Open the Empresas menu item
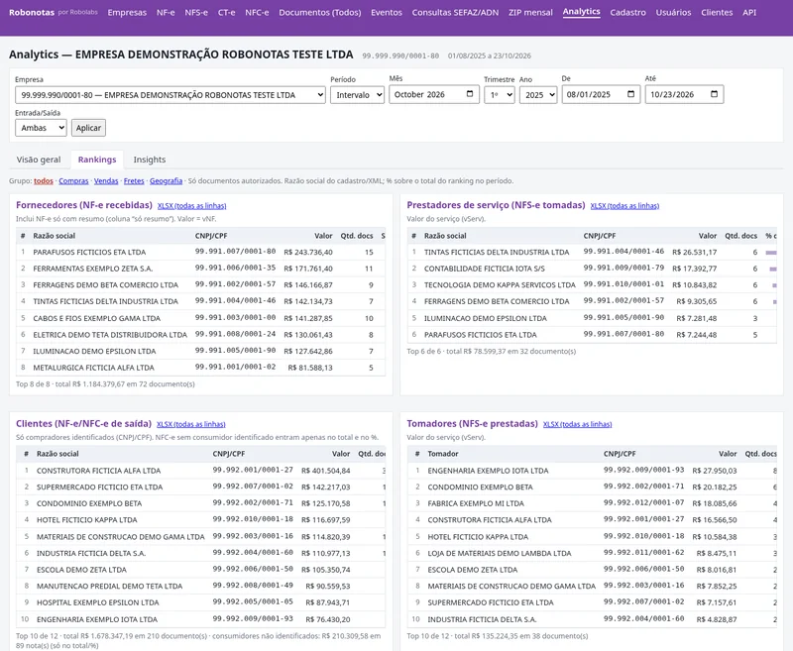 point(127,12)
